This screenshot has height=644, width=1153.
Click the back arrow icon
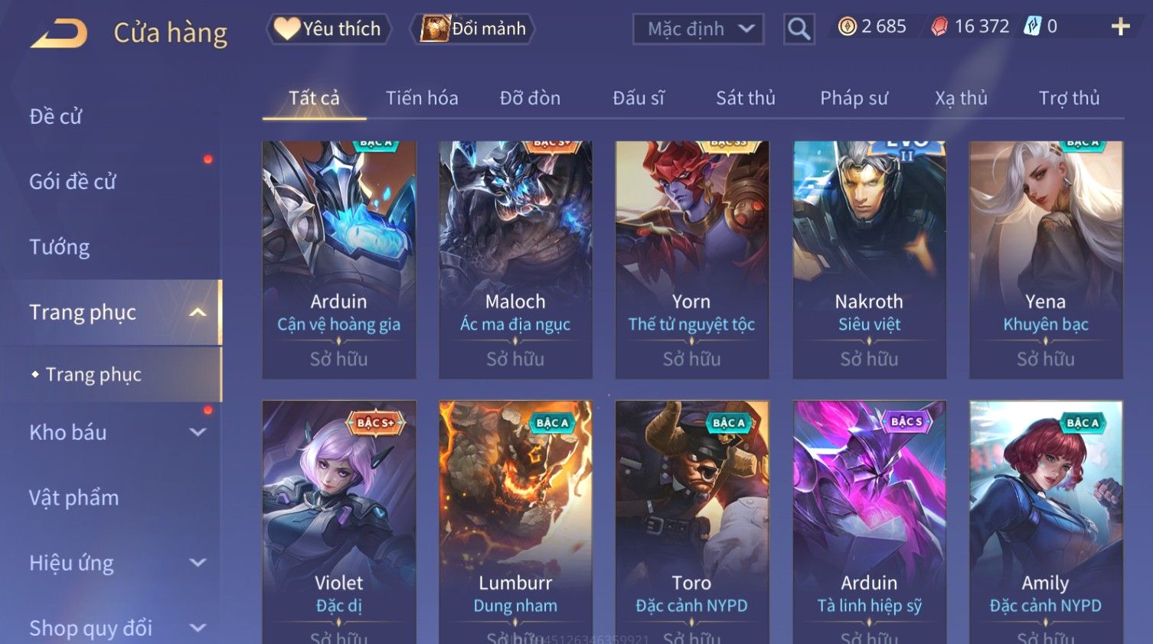click(58, 34)
